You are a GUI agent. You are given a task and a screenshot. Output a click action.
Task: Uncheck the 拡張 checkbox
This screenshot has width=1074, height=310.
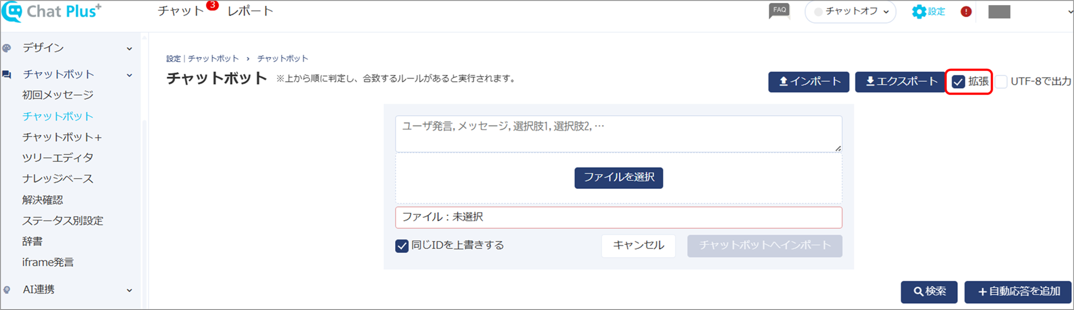(958, 82)
